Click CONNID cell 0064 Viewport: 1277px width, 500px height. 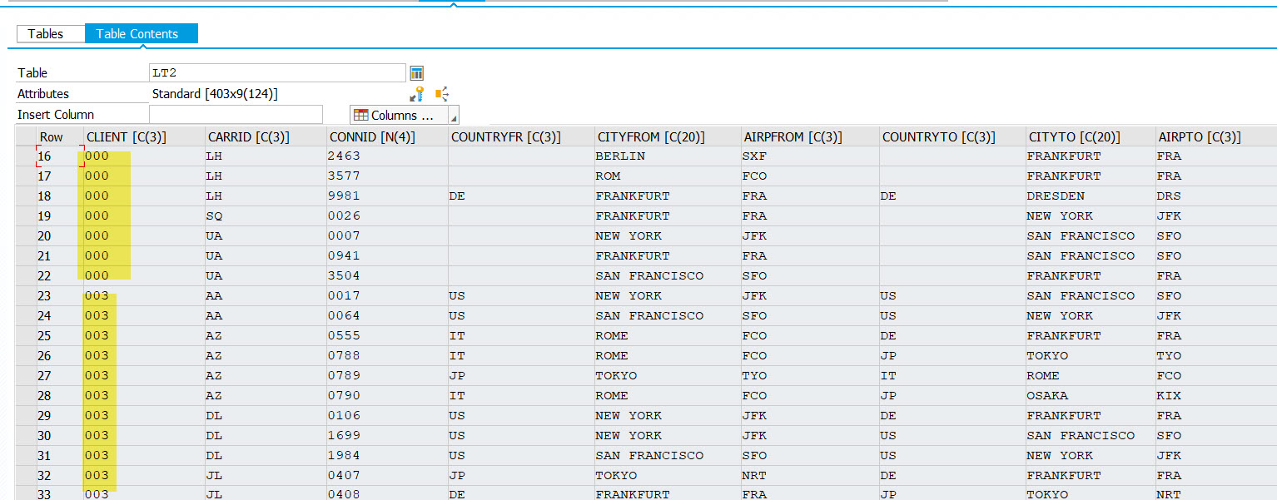[387, 315]
